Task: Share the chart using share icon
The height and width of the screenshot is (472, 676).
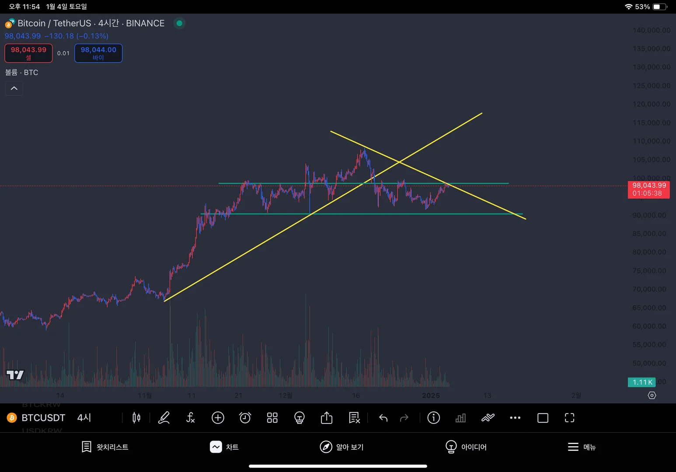Action: click(327, 418)
